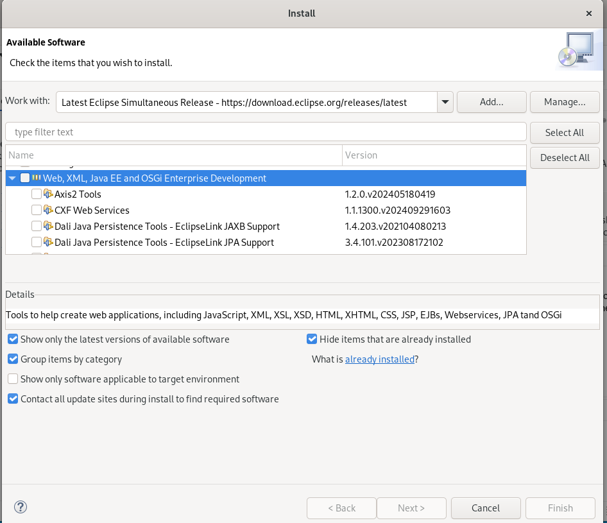Click version 1.1.1300.v202409291603

point(398,210)
